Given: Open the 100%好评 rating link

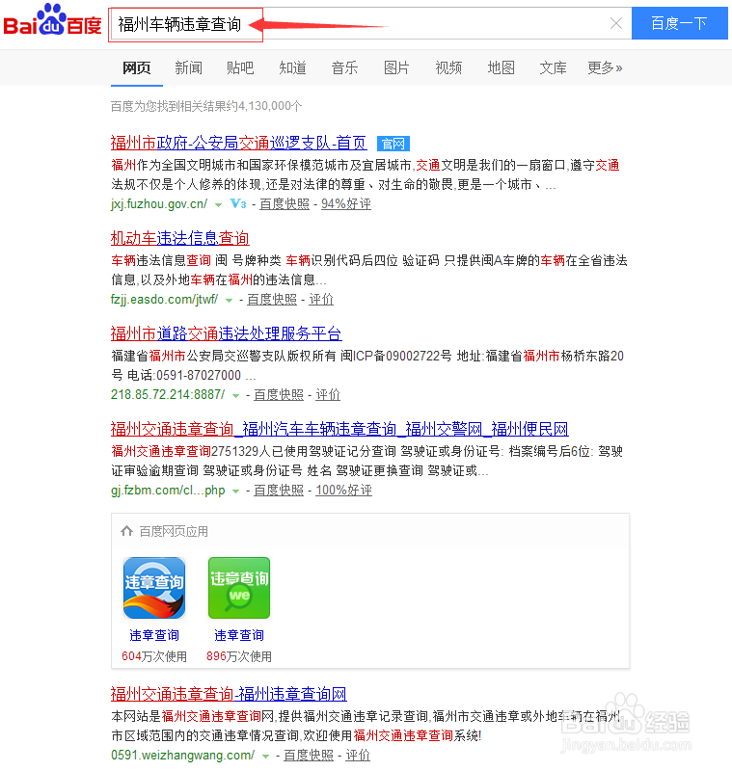Looking at the screenshot, I should [344, 491].
